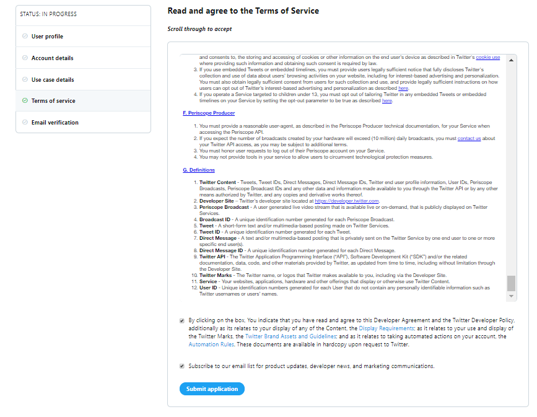Click the 'Broadcast ID' definition term
The image size is (537, 417).
pyautogui.click(x=215, y=219)
